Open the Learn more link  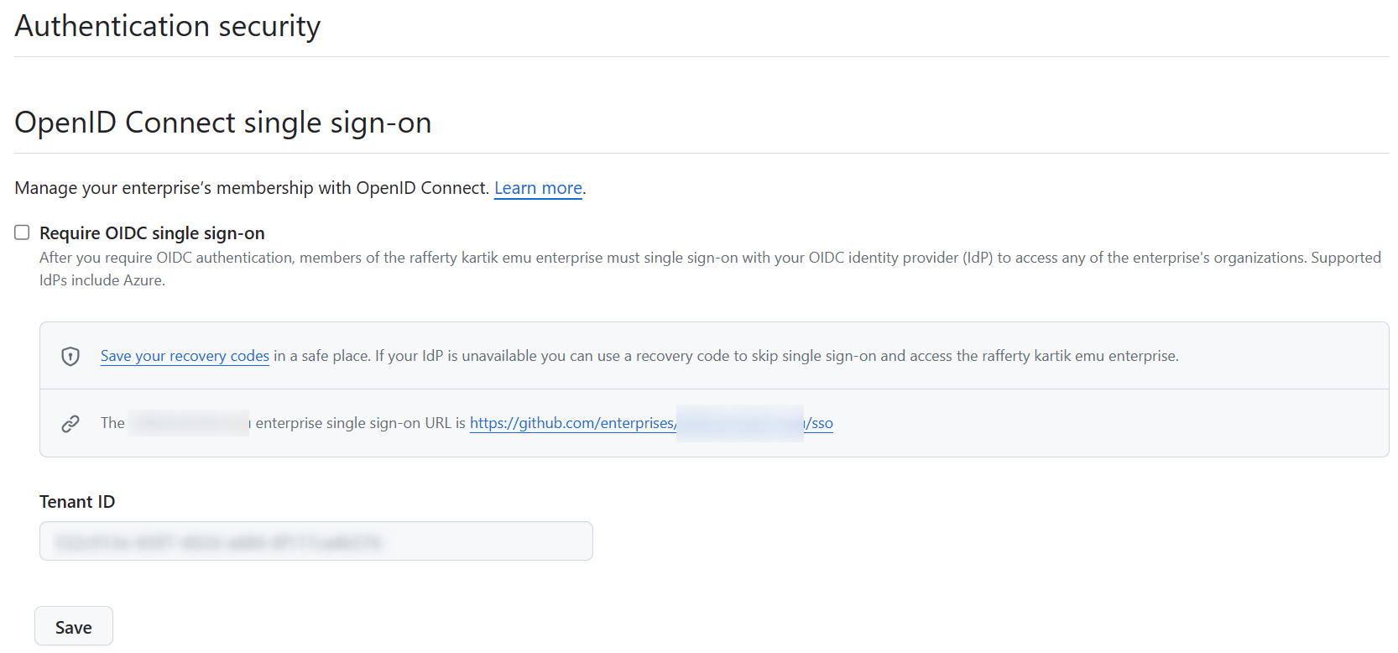[538, 188]
